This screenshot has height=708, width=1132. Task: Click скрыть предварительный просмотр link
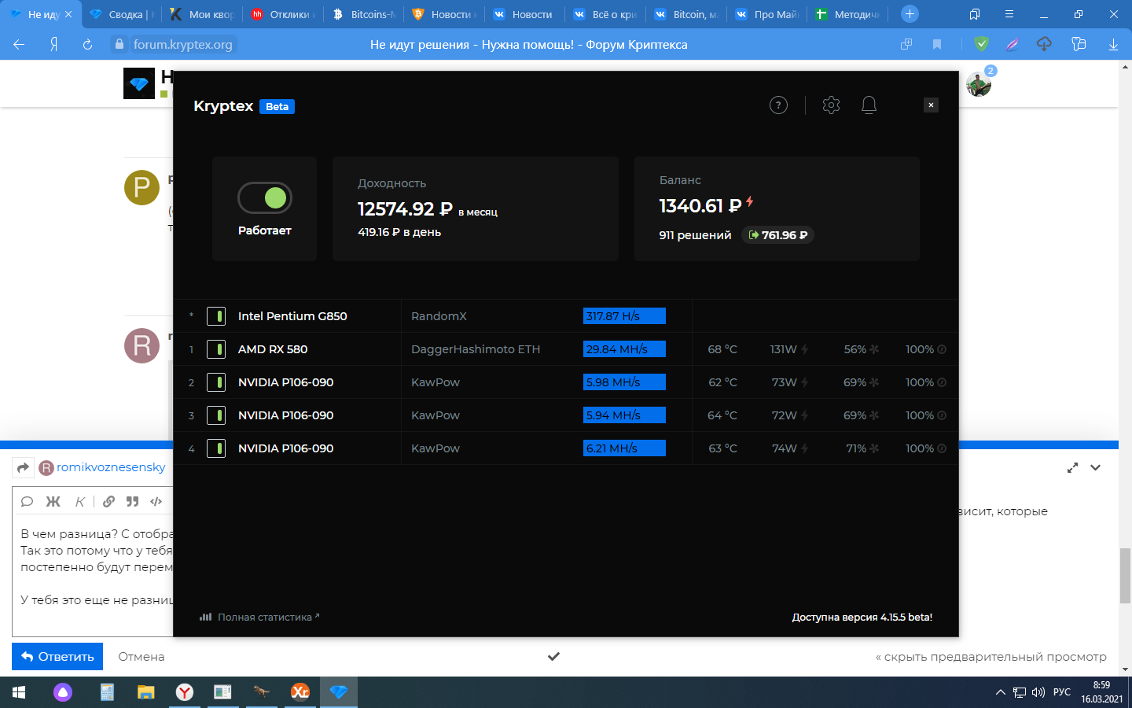coord(991,657)
